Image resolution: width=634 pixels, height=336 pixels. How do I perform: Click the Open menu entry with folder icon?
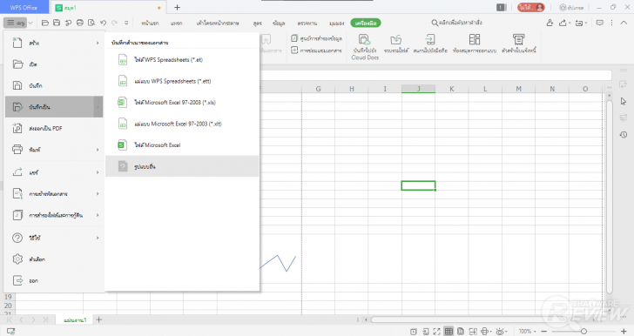click(54, 64)
